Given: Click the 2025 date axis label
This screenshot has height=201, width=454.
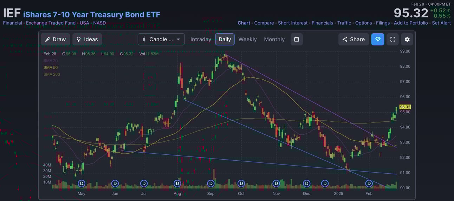Looking at the screenshot, I should (338, 194).
